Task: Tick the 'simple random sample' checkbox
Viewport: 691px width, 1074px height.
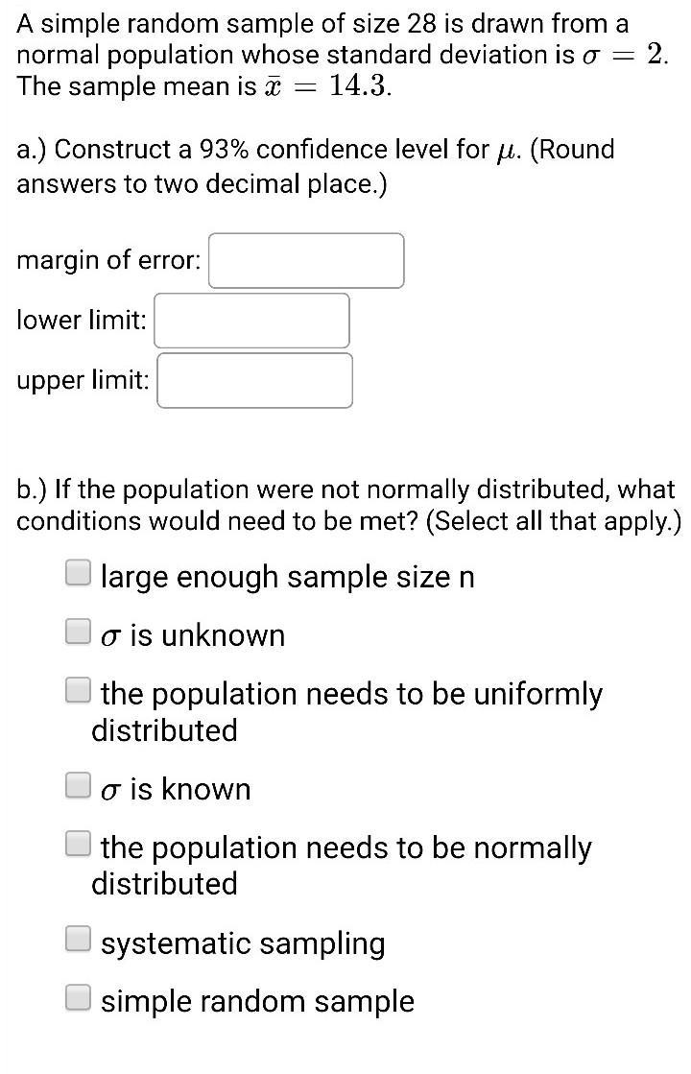Action: [79, 998]
